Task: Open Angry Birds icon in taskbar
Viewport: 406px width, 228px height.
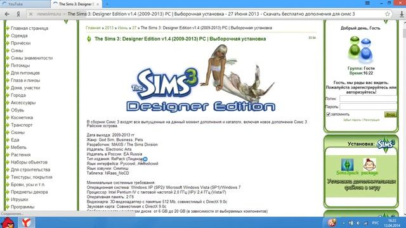Action: pyautogui.click(x=8, y=222)
